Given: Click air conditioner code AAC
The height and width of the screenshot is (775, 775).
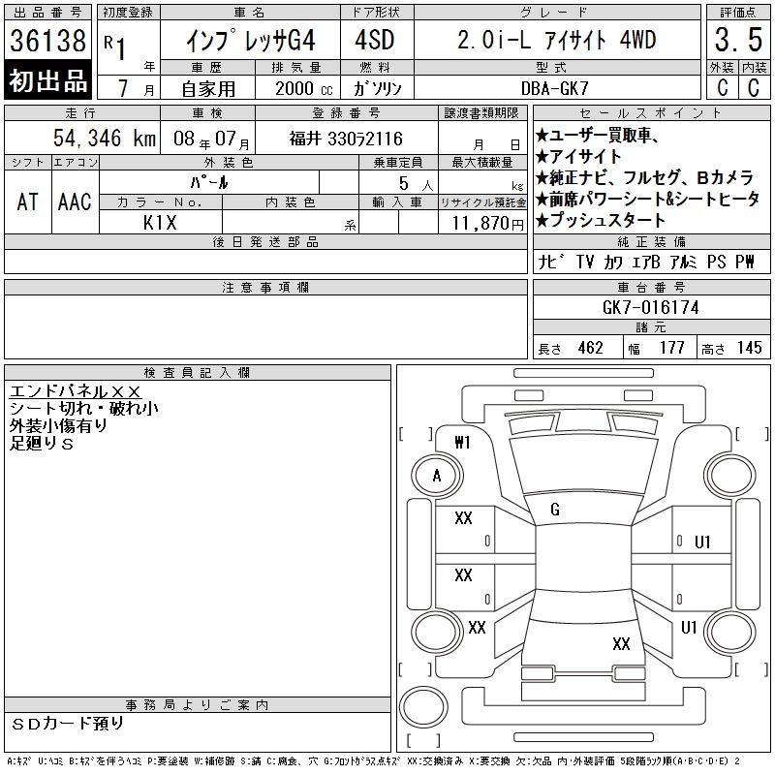Looking at the screenshot, I should point(75,201).
